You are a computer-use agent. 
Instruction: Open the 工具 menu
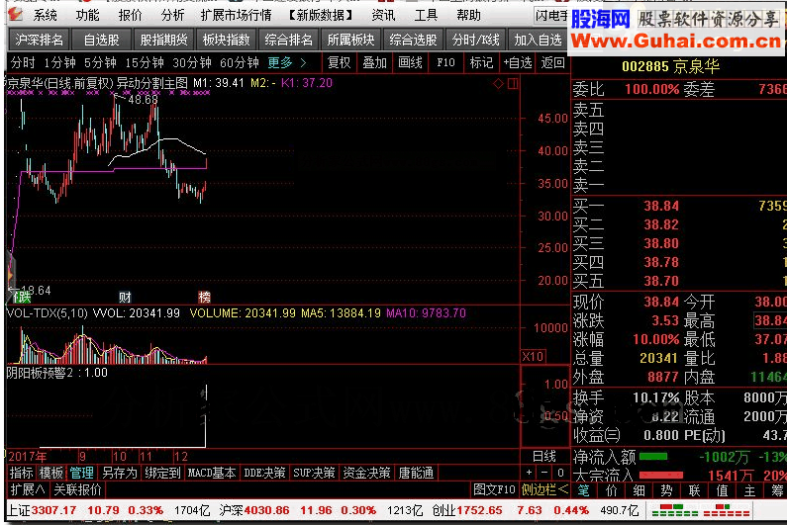point(426,15)
